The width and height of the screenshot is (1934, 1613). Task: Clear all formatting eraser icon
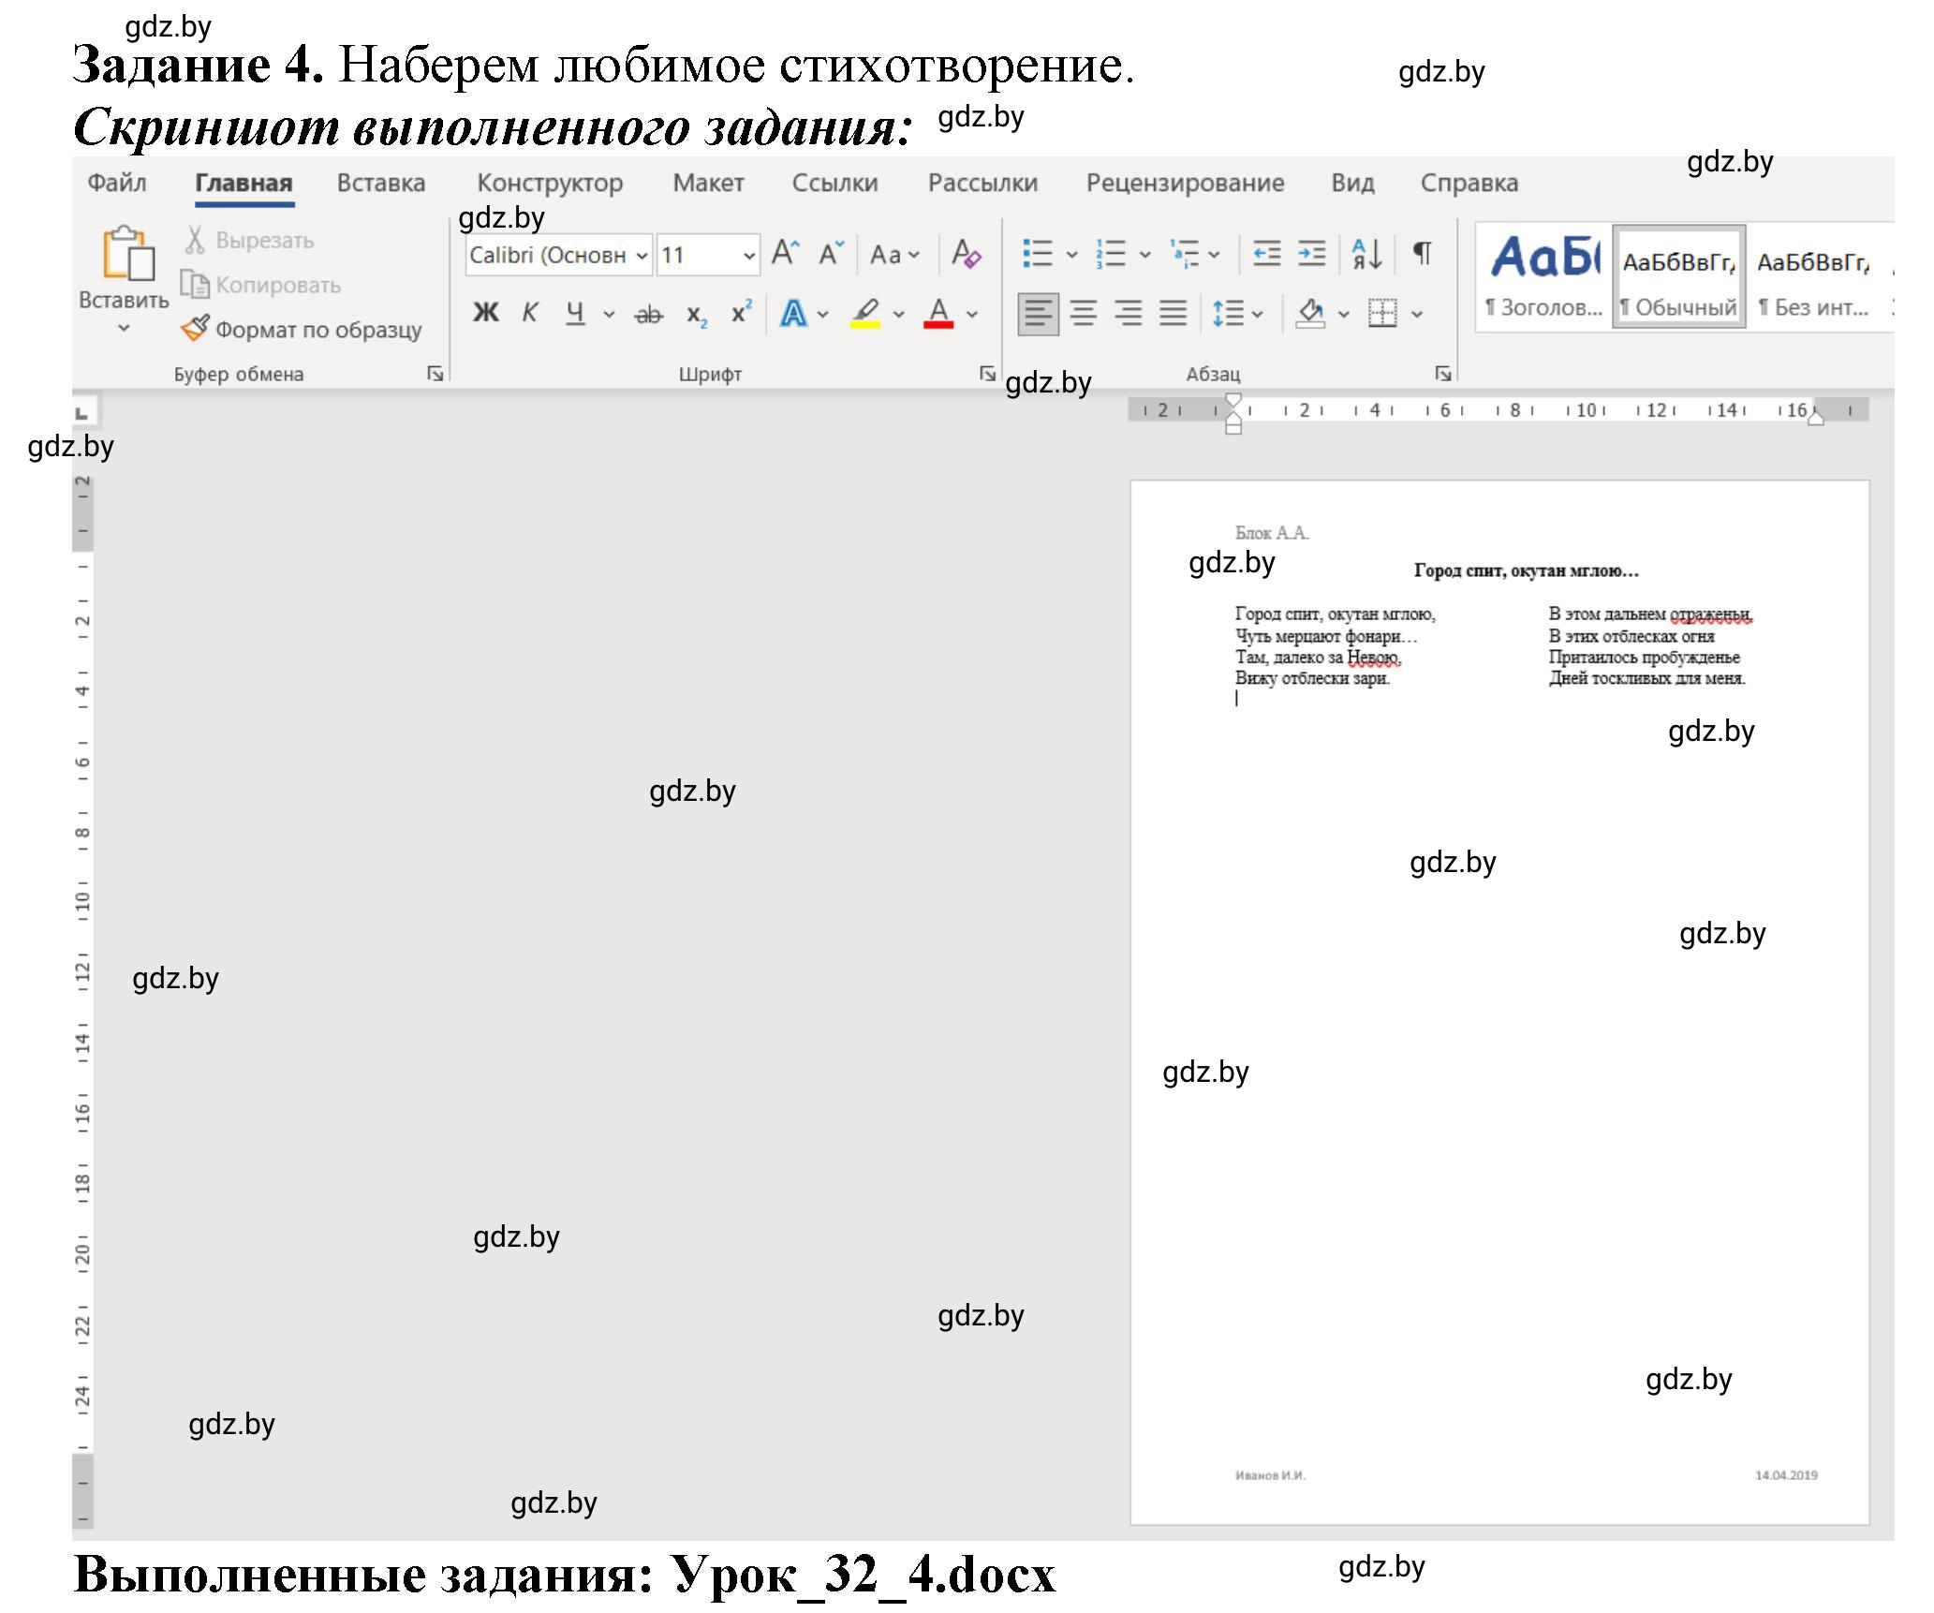coord(966,254)
